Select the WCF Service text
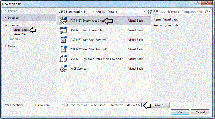 (78, 69)
